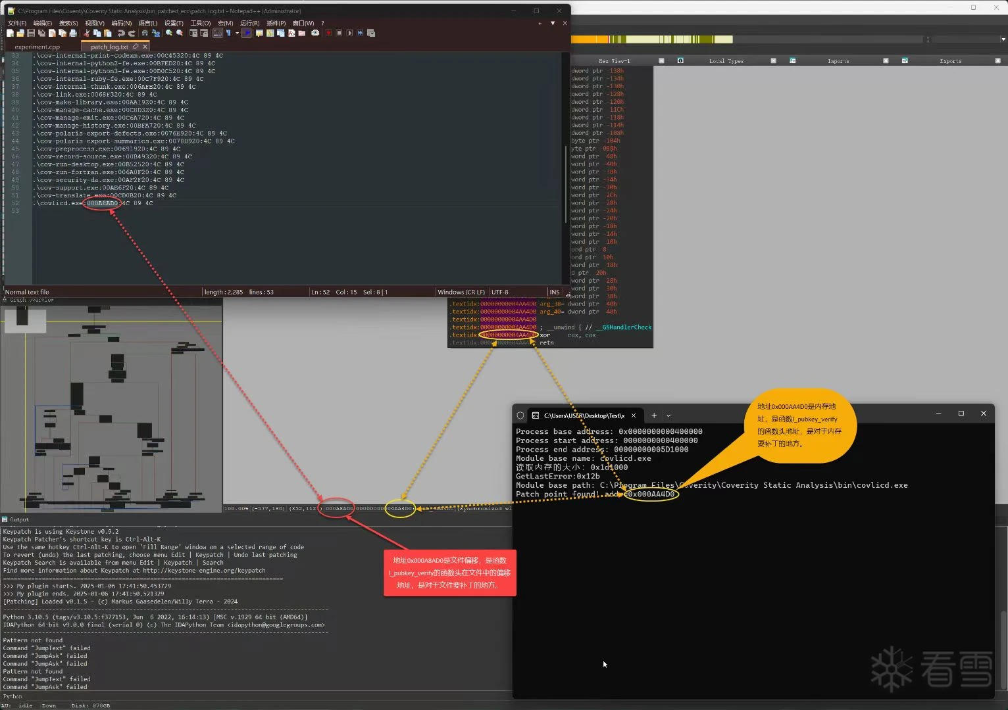
Task: Close the terminal tab C:\Users\USER\Desktop\Test
Action: pos(634,415)
